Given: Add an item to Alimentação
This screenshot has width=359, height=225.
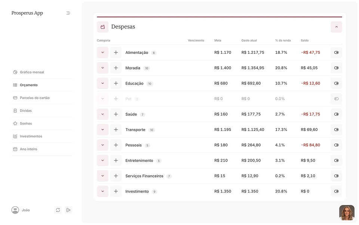Looking at the screenshot, I should pos(116,52).
